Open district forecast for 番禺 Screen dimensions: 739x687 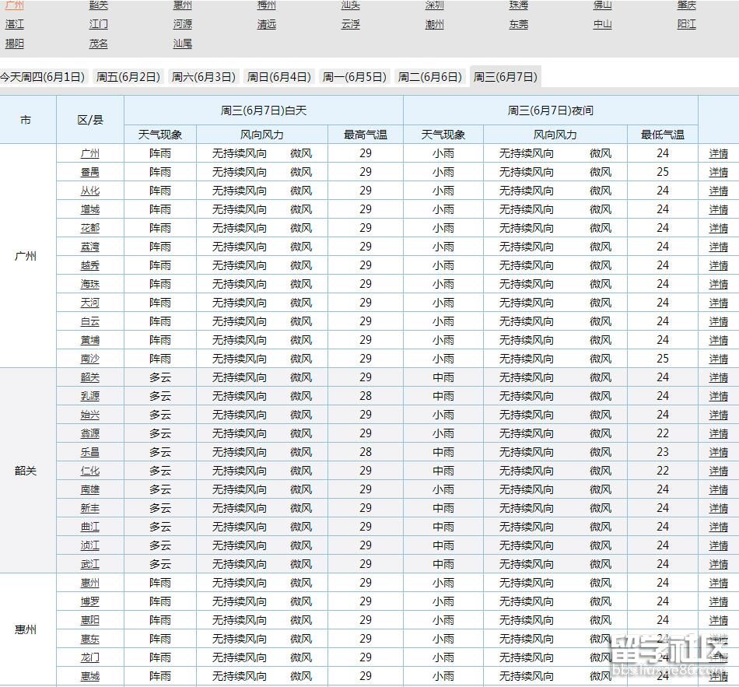coord(91,172)
